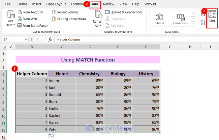Viewport: 219px width, 140px height.
Task: Click From Web import icon
Action: tap(19, 19)
